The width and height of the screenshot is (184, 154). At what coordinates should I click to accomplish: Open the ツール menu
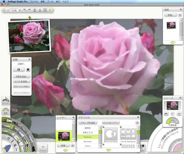[50, 1]
